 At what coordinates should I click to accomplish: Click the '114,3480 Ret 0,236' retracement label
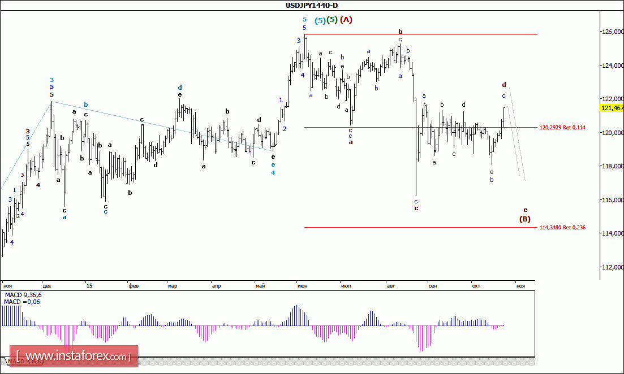click(562, 228)
